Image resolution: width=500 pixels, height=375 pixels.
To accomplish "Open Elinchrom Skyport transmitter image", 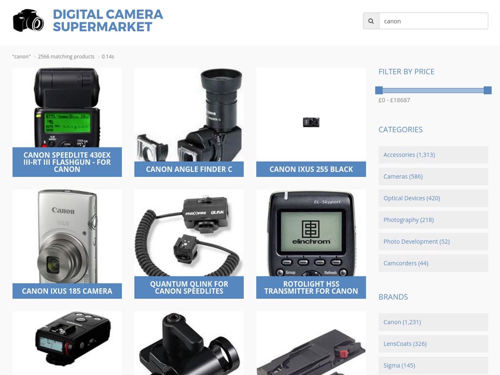I will tap(311, 233).
